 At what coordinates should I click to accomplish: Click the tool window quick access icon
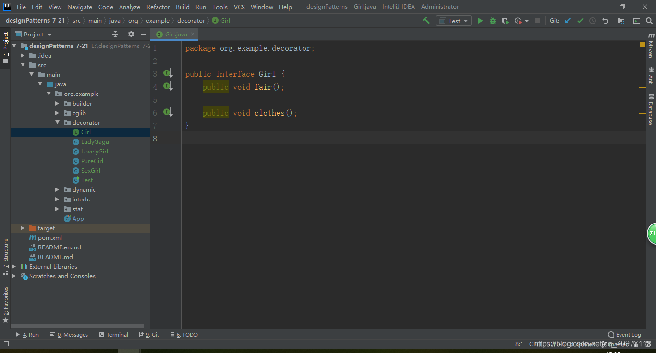pyautogui.click(x=6, y=344)
